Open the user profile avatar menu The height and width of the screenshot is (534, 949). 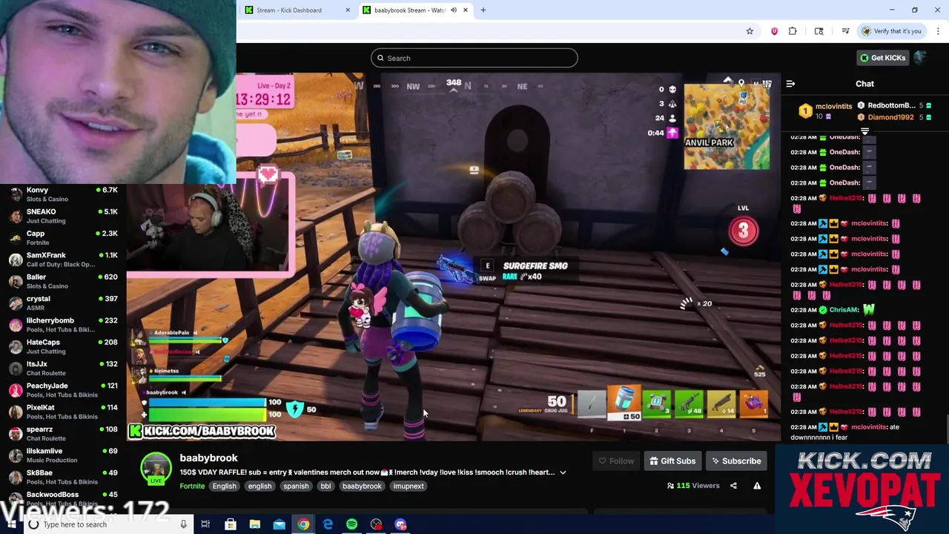920,58
